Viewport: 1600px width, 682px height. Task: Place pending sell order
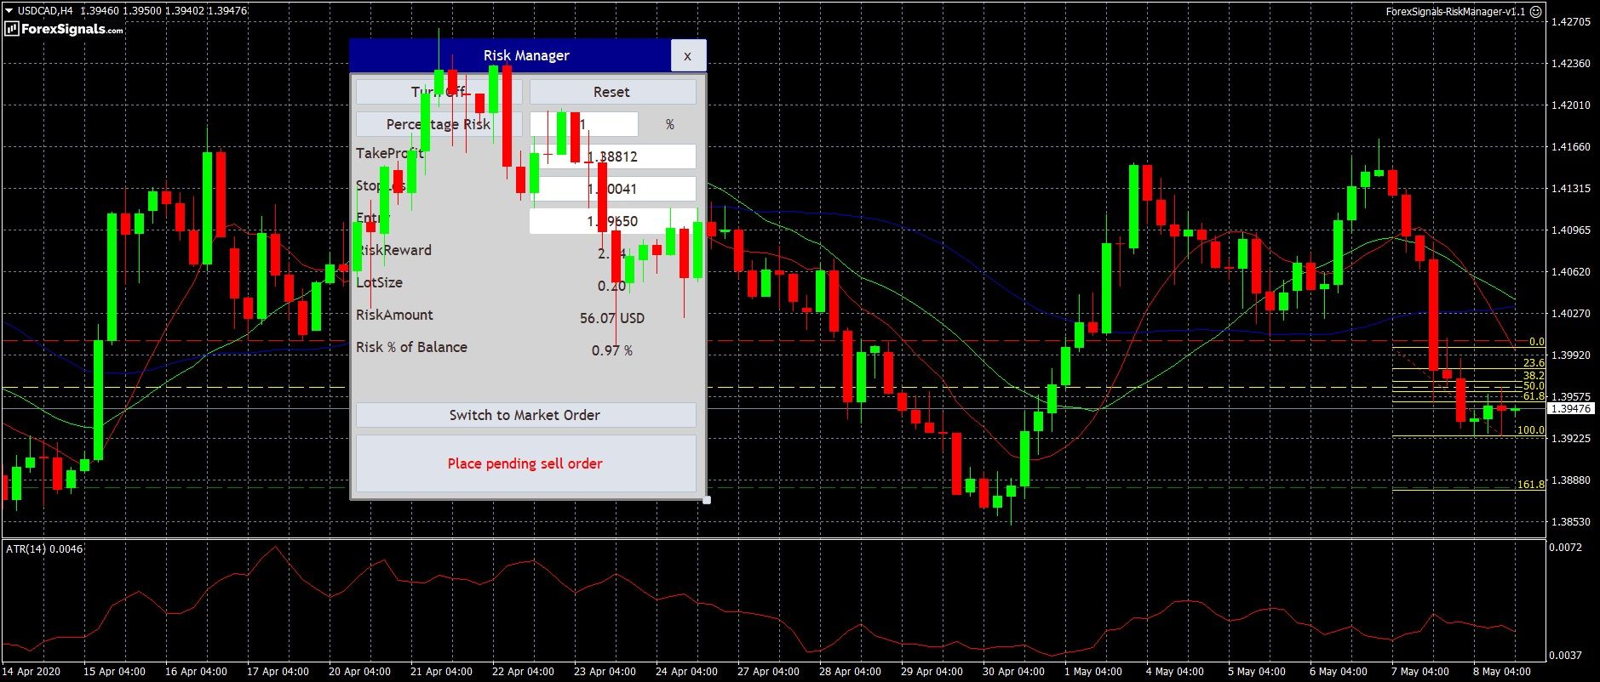(525, 463)
